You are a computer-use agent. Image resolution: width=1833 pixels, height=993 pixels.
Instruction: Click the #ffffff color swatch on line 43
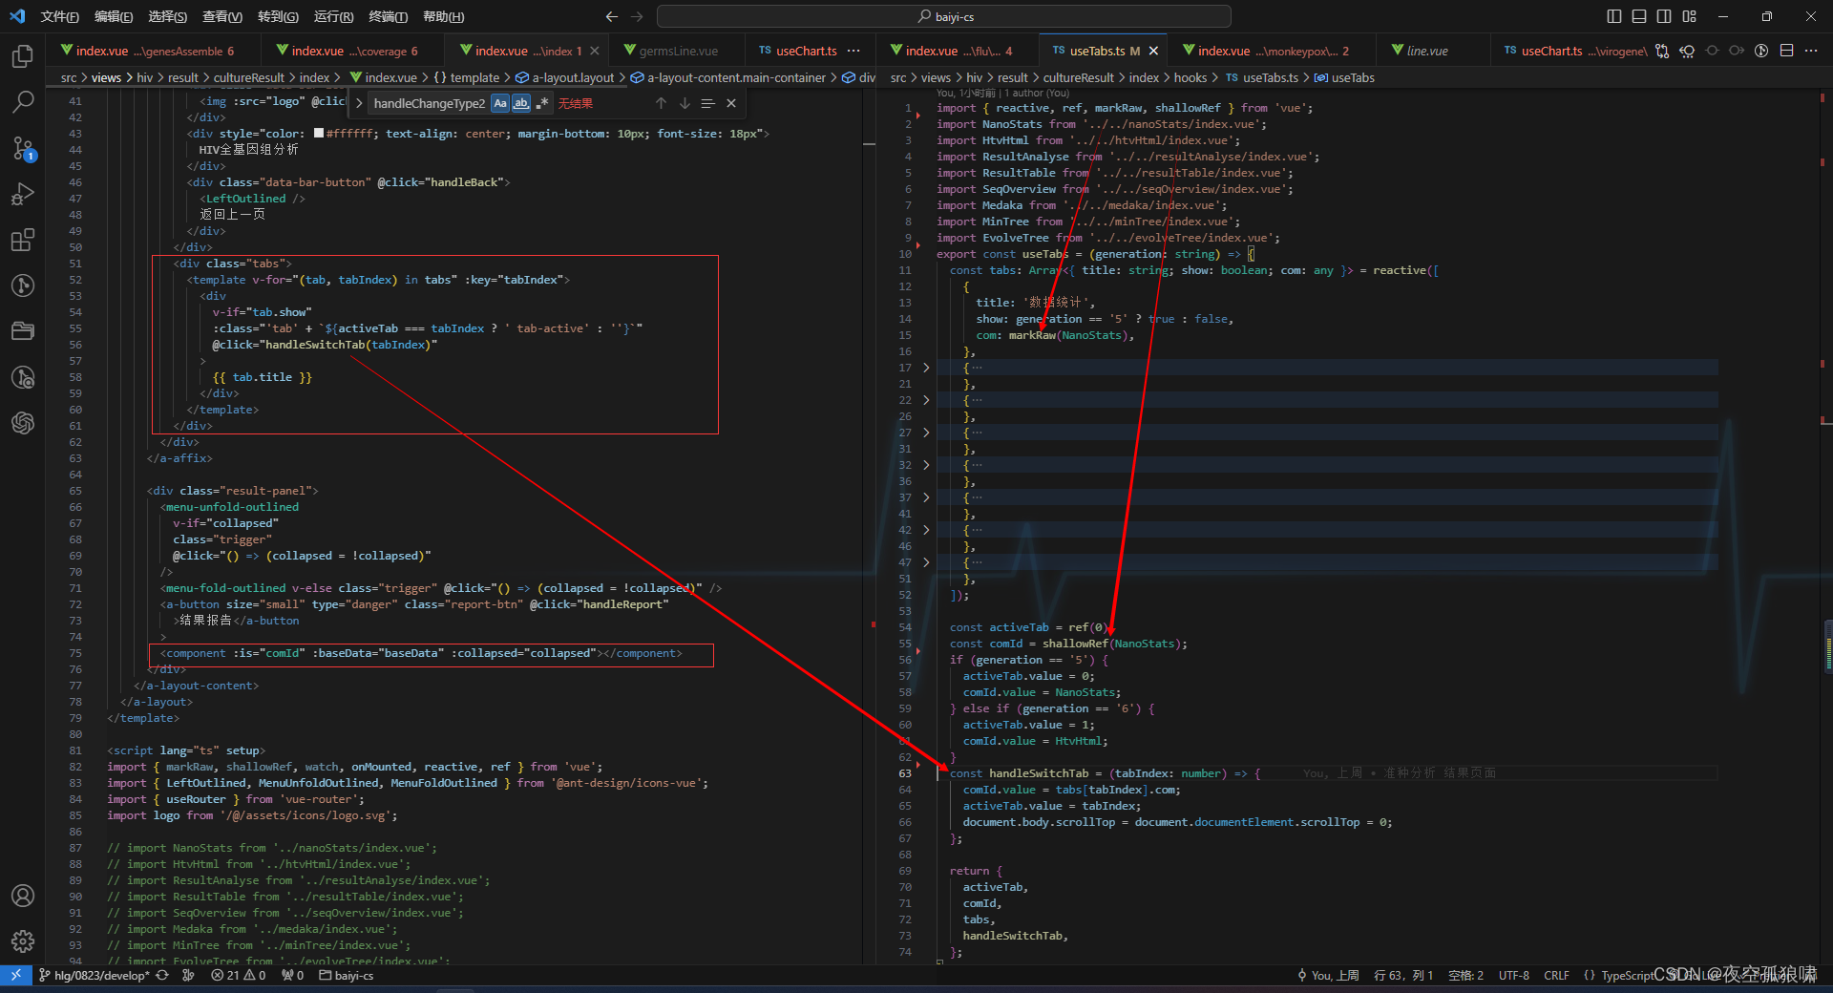pyautogui.click(x=319, y=134)
